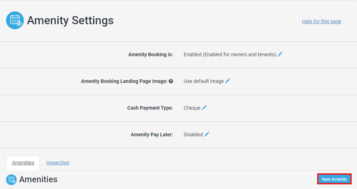Click the 'Cheque' payment type value
Image resolution: width=357 pixels, height=189 pixels.
coord(192,108)
